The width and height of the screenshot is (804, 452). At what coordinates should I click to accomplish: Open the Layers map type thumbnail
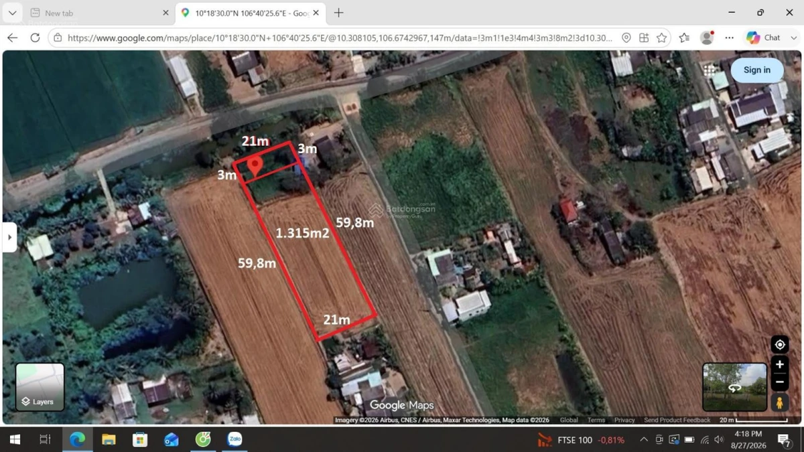click(x=40, y=386)
